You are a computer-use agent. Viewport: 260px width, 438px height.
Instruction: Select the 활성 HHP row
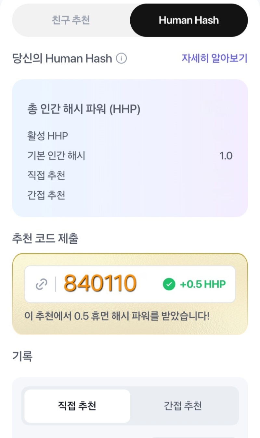coord(130,136)
